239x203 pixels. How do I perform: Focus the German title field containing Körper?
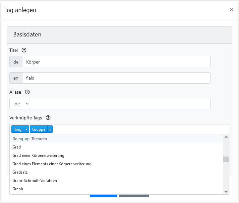(x=116, y=62)
